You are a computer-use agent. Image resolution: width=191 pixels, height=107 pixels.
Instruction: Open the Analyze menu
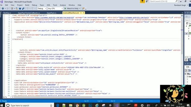pyautogui.click(x=63, y=5)
